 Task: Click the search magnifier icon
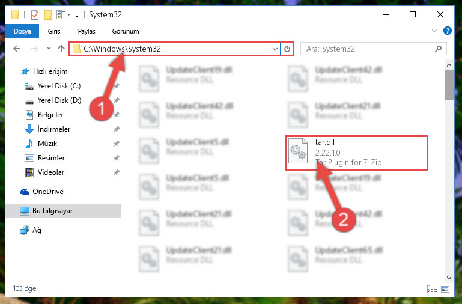(x=438, y=49)
